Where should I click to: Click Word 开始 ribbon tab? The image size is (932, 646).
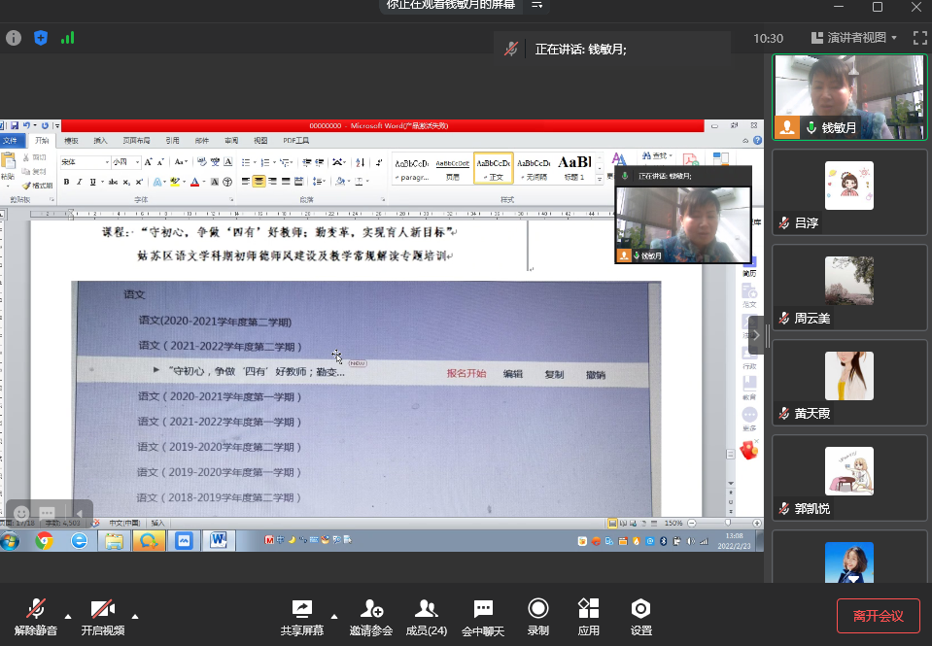pyautogui.click(x=42, y=141)
